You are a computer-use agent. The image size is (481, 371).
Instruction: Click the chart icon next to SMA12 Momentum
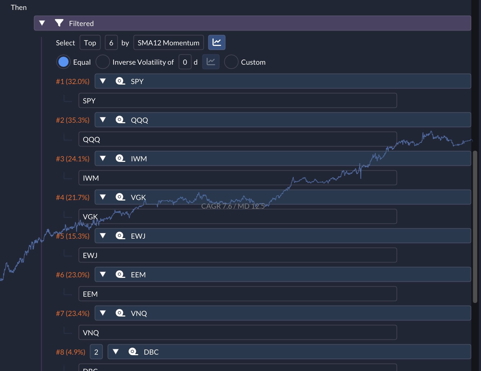(x=217, y=42)
